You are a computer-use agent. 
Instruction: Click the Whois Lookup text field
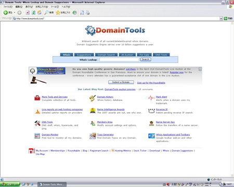pyautogui.click(x=119, y=60)
